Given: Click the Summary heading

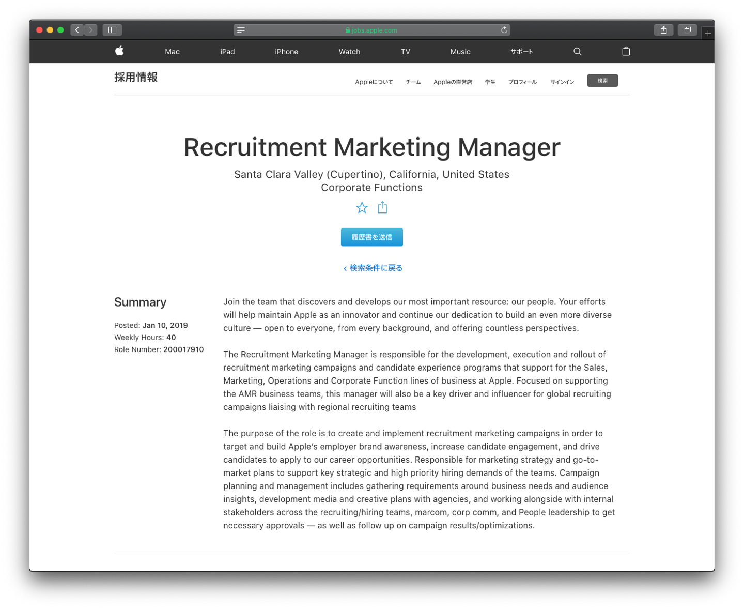Looking at the screenshot, I should pos(141,302).
